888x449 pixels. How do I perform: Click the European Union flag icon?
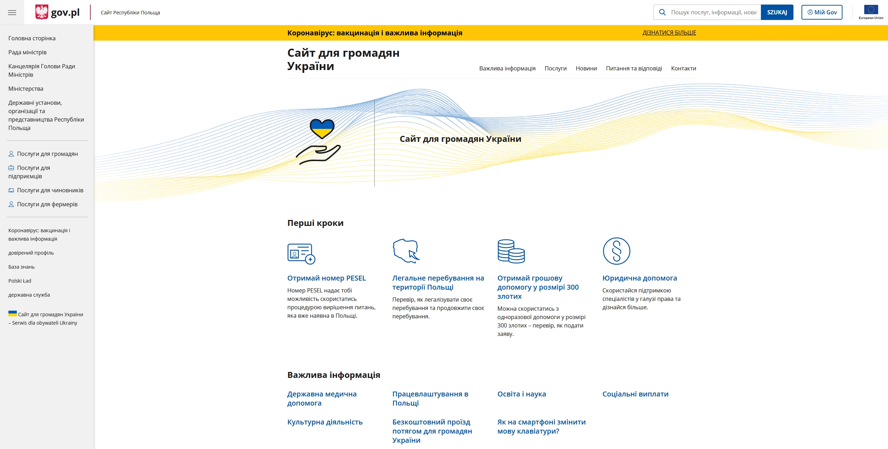click(871, 10)
